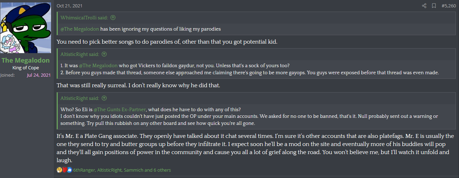Show the '6 others' who reacted
This screenshot has height=178, width=459.
pos(162,170)
